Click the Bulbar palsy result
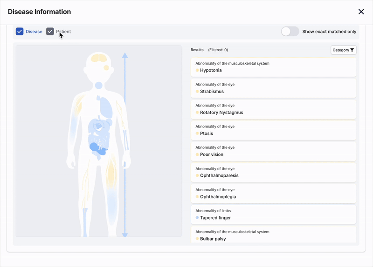 click(273, 235)
